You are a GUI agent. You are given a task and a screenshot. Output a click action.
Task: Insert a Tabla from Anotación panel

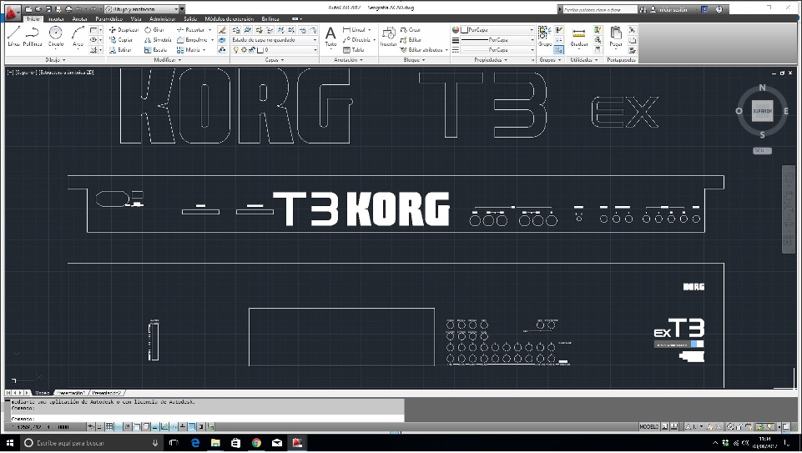tap(354, 50)
